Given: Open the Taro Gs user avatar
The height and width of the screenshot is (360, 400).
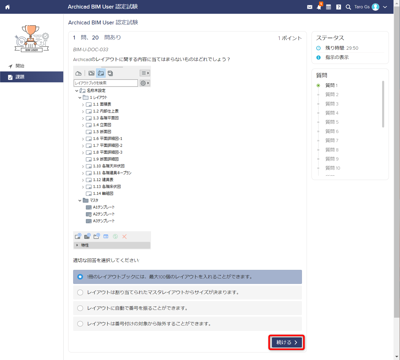Looking at the screenshot, I should [375, 7].
